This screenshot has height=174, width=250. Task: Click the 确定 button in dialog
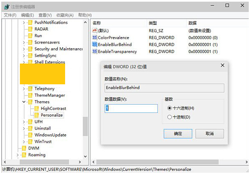pos(178,134)
